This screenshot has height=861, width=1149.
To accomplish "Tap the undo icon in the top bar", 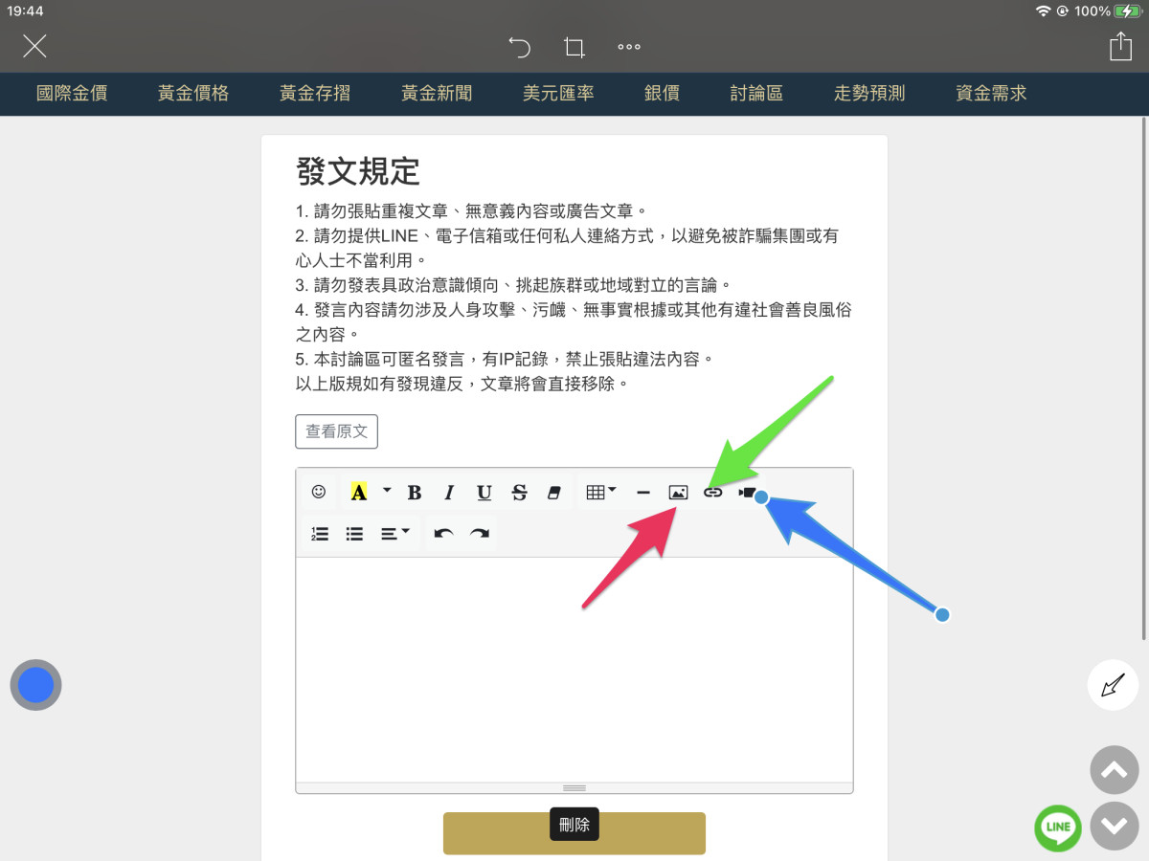I will pyautogui.click(x=519, y=47).
